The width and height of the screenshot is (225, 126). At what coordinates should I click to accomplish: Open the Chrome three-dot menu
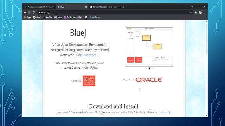click(x=205, y=13)
